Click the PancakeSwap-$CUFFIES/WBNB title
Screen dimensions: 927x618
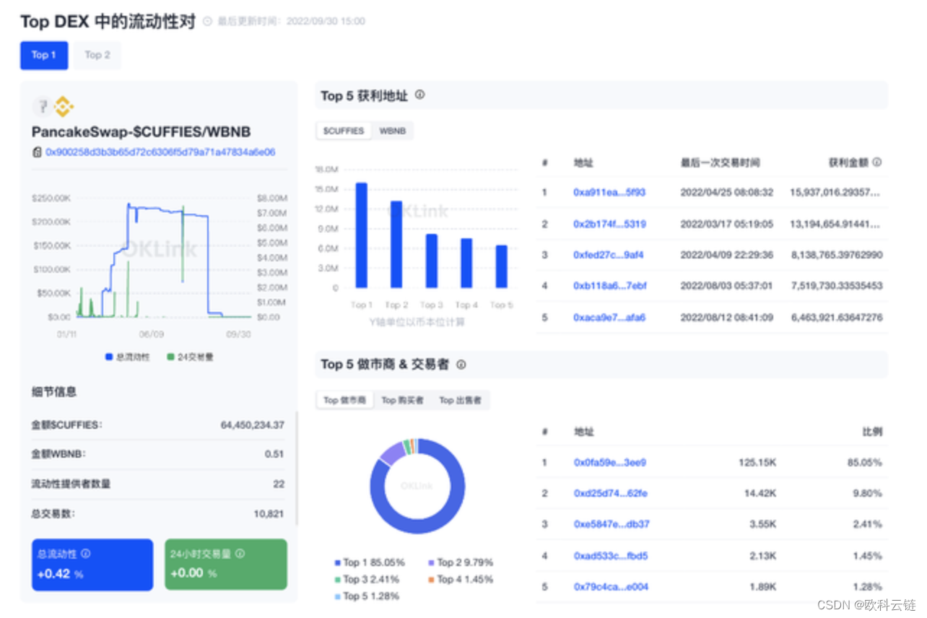(142, 132)
